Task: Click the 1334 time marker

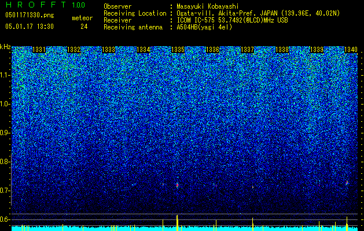Action: point(144,50)
